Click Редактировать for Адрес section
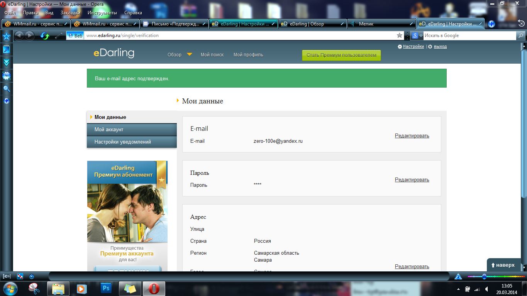 click(x=412, y=266)
